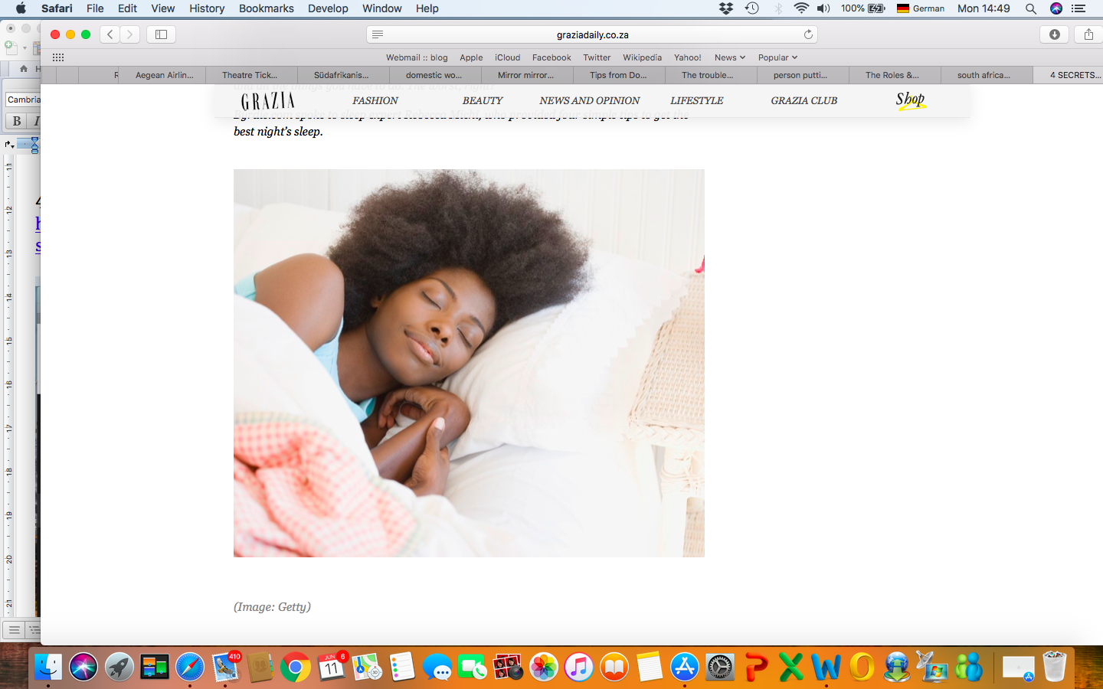The height and width of the screenshot is (689, 1103).
Task: Open the volume control in menu bar
Action: coord(823,8)
